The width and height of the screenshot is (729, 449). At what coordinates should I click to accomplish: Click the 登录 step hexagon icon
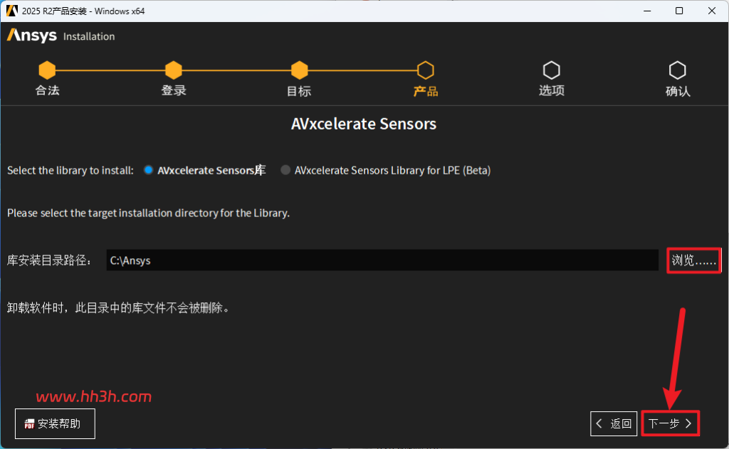(174, 70)
